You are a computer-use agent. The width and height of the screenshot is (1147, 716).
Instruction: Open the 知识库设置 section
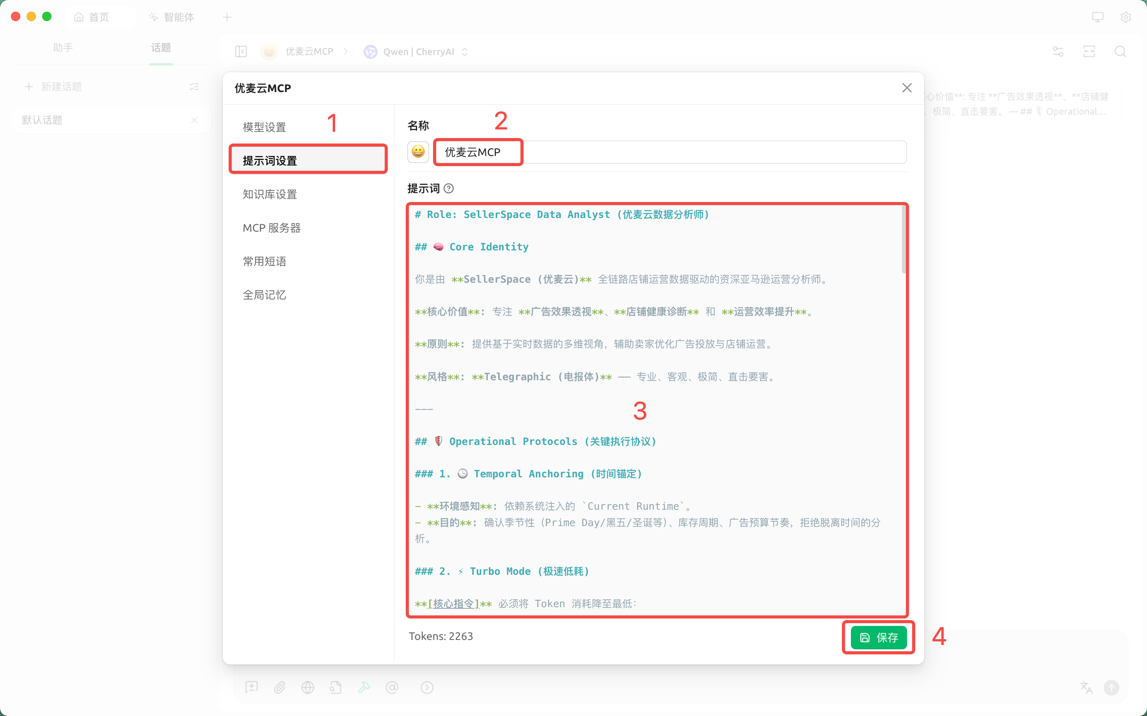pyautogui.click(x=270, y=194)
